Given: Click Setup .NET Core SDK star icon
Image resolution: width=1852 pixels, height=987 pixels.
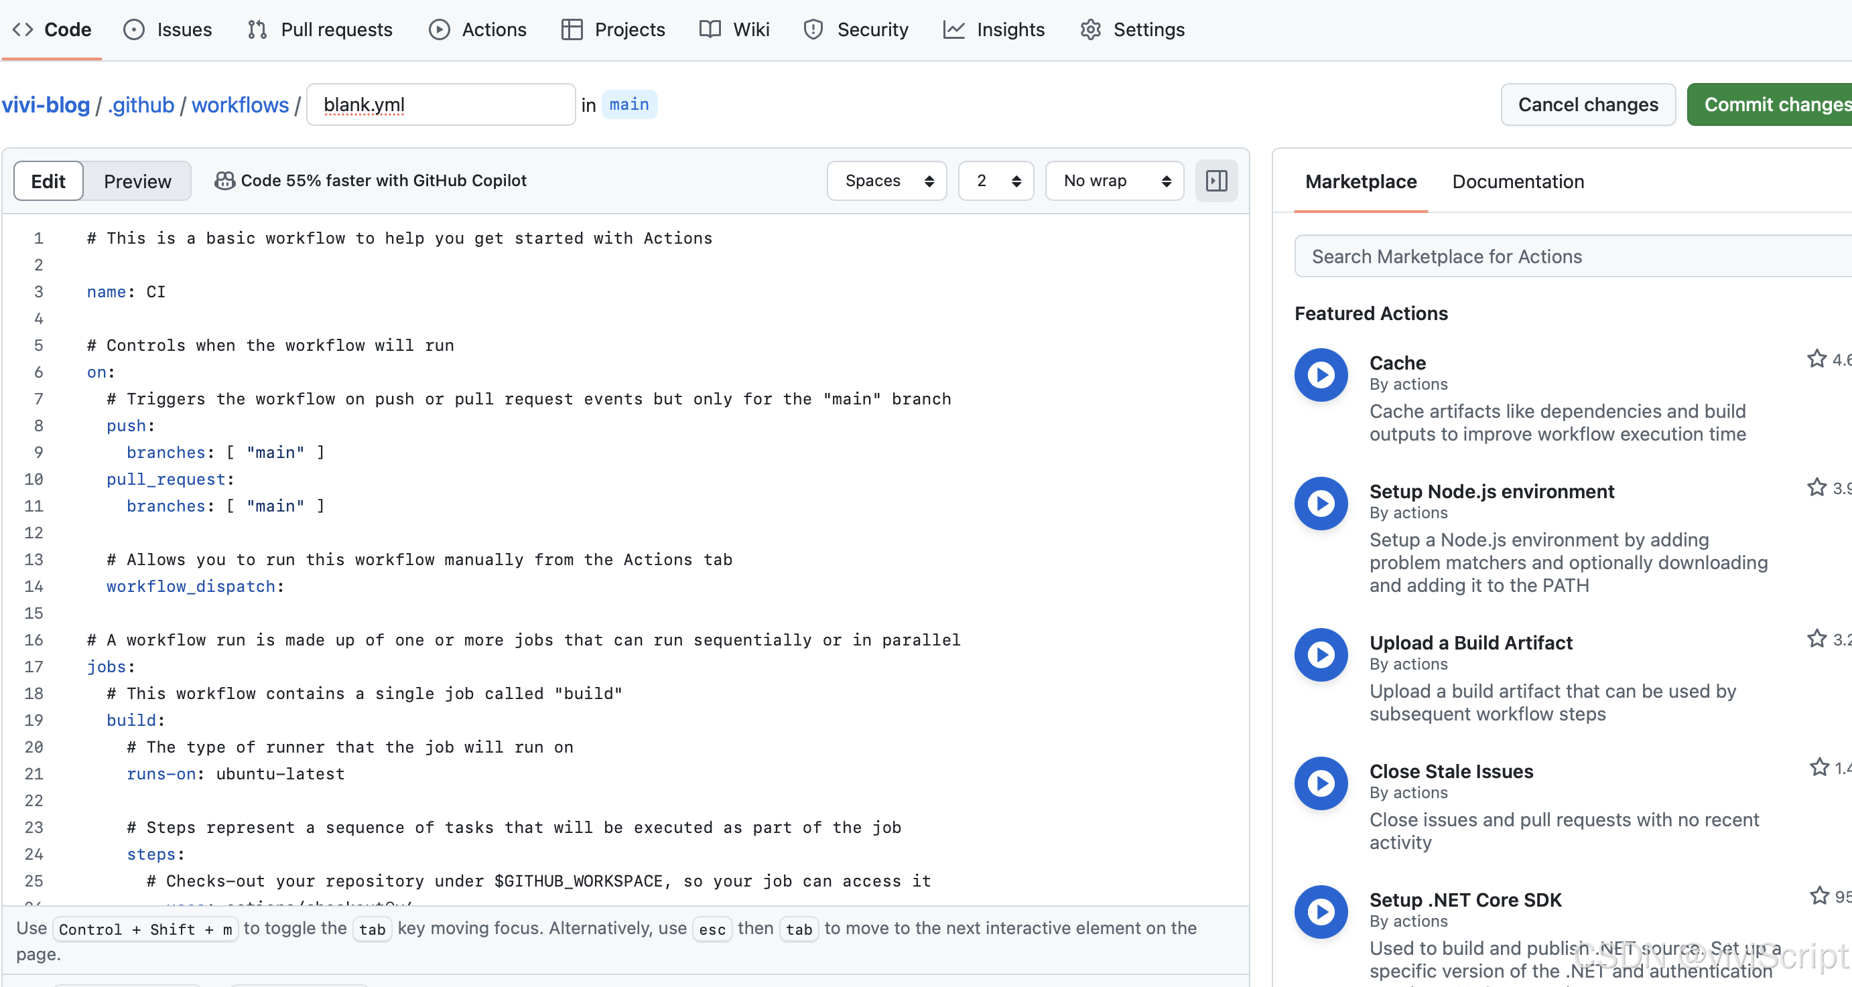Looking at the screenshot, I should (1820, 896).
